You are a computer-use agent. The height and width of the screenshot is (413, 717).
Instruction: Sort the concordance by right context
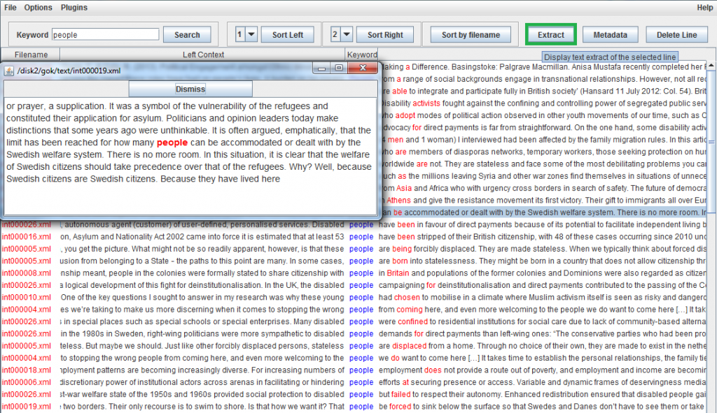[x=385, y=34]
